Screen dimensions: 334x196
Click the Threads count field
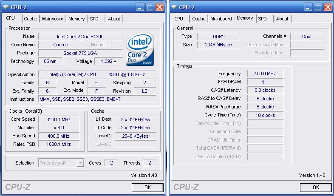[x=150, y=163]
